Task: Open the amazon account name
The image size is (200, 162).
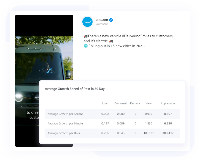Action: pyautogui.click(x=102, y=20)
